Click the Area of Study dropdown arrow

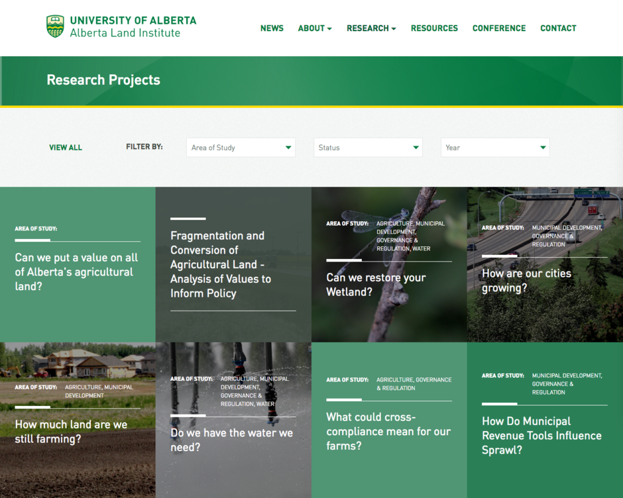(288, 147)
